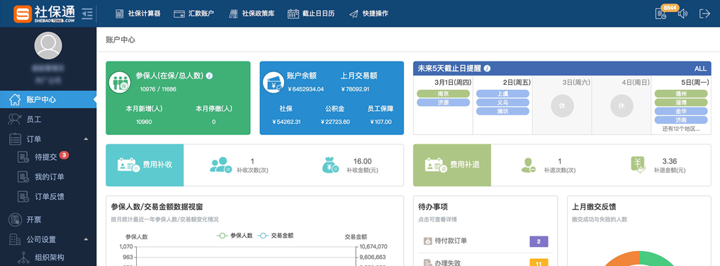Screen dimensions: 720x266
Task: Toggle 交易金额 legend series in chart
Action: (276, 236)
